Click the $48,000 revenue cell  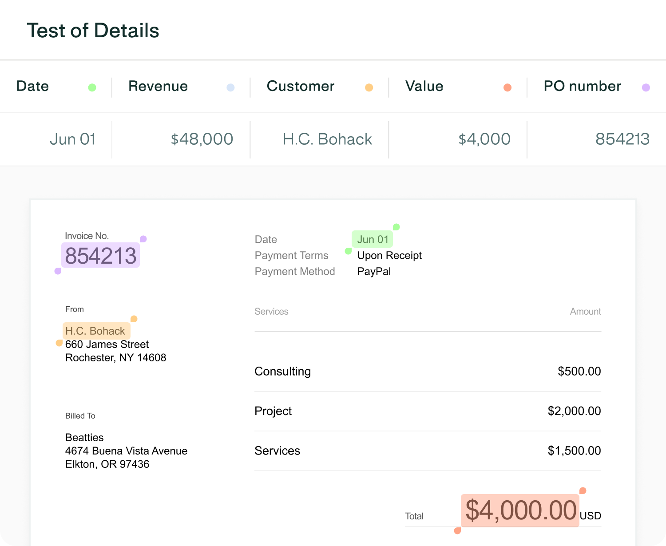(x=202, y=139)
